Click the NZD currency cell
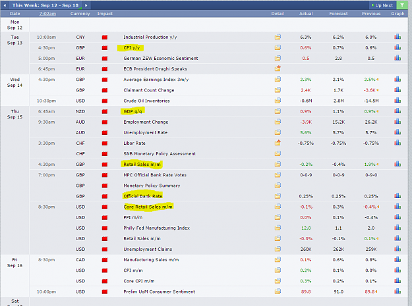This screenshot has width=412, height=306. point(80,111)
